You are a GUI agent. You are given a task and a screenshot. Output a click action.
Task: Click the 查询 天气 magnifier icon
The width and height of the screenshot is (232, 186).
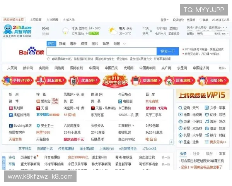180,108
